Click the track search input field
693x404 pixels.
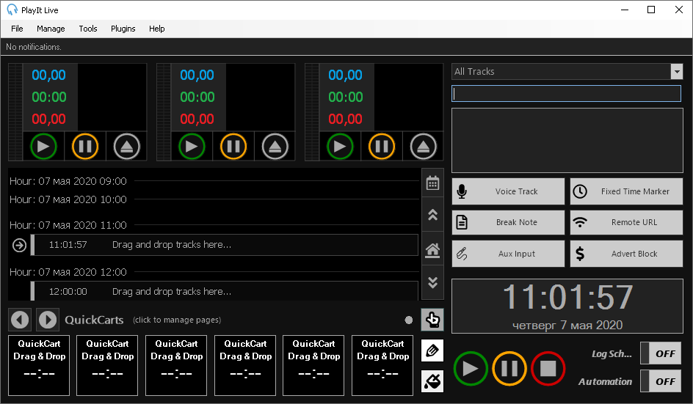pyautogui.click(x=566, y=94)
